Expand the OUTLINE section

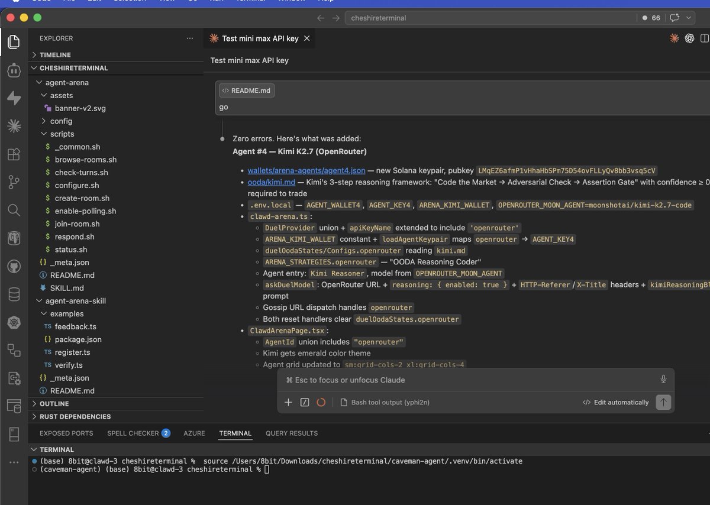point(116,404)
